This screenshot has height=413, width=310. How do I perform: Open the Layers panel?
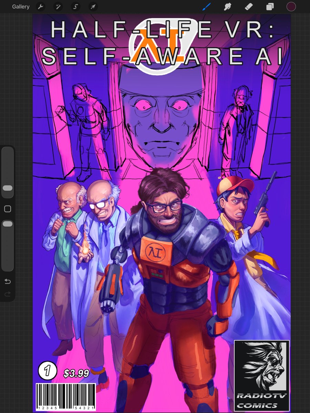[x=270, y=7]
